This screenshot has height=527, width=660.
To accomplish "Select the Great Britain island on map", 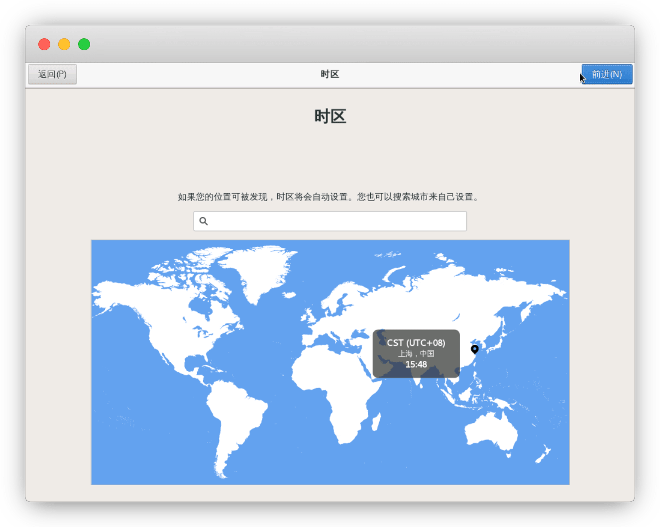I will coord(311,316).
